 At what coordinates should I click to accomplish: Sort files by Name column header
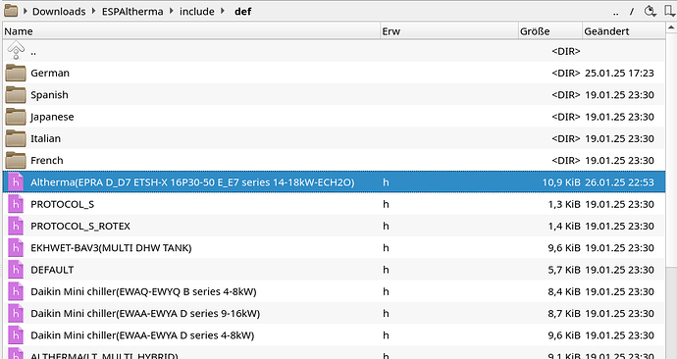tap(191, 31)
